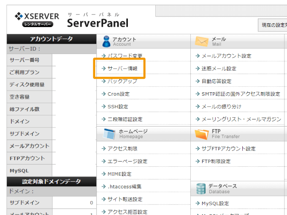Screen dimensions: 287x215
Task: Open バックアップ link
Action: [122, 81]
